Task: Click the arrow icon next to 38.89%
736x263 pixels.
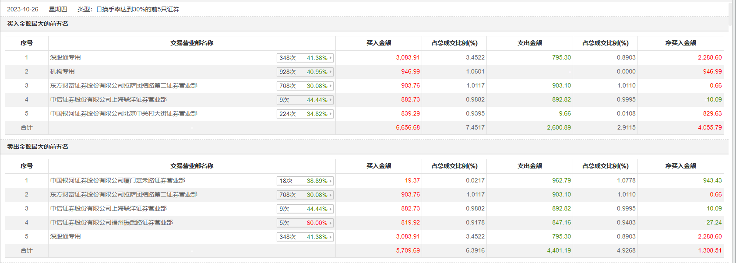Action: coord(331,181)
